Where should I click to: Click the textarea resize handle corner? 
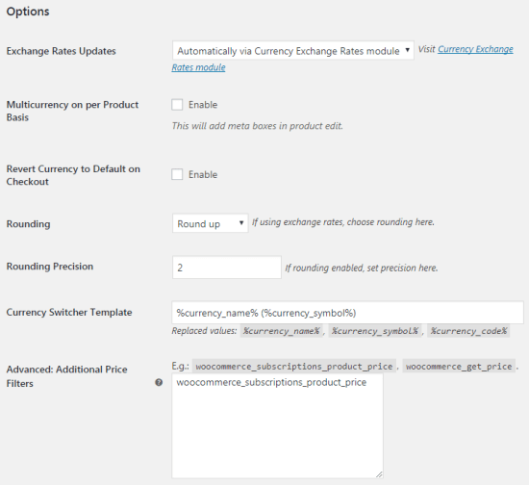click(379, 474)
